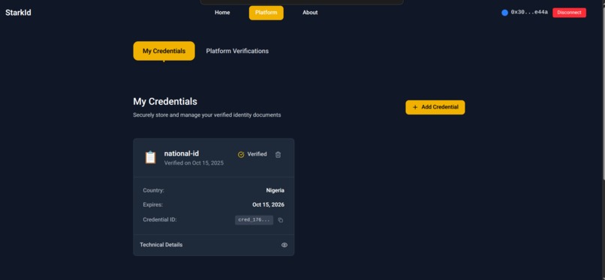The width and height of the screenshot is (605, 280).
Task: Switch to My Credentials tab
Action: tap(164, 51)
